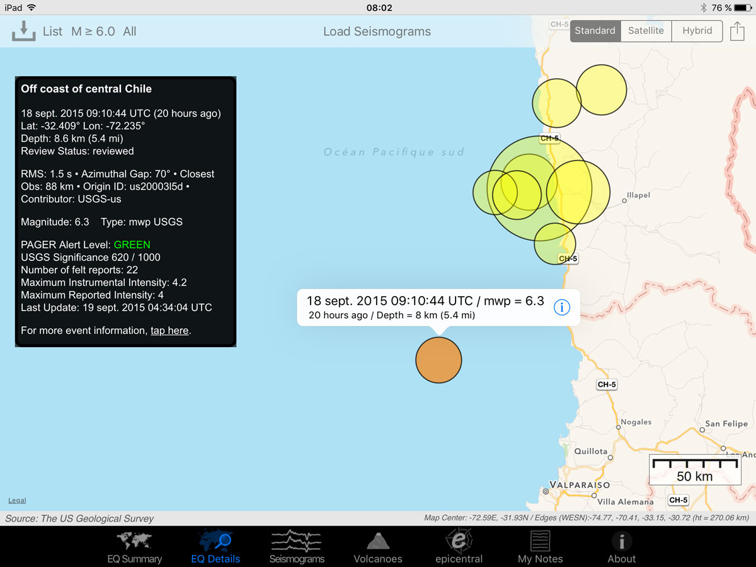The height and width of the screenshot is (567, 756).
Task: Tap the 08:02 clock in status bar
Action: click(x=379, y=8)
